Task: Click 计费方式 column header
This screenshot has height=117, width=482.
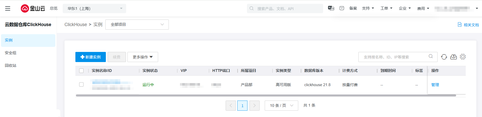Action: point(350,71)
